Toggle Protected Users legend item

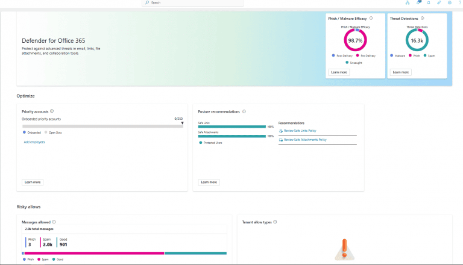tap(211, 143)
